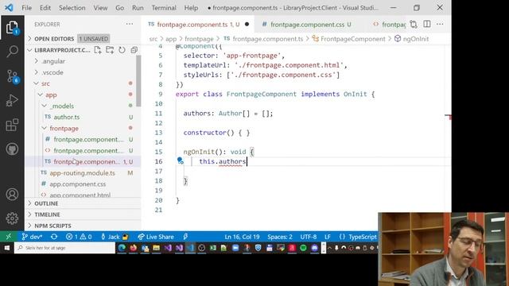Collapse the _models folder

click(x=62, y=106)
